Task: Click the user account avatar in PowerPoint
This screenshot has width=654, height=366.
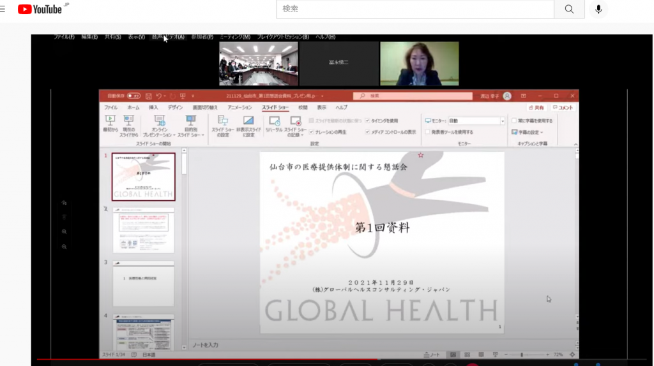Action: 507,96
